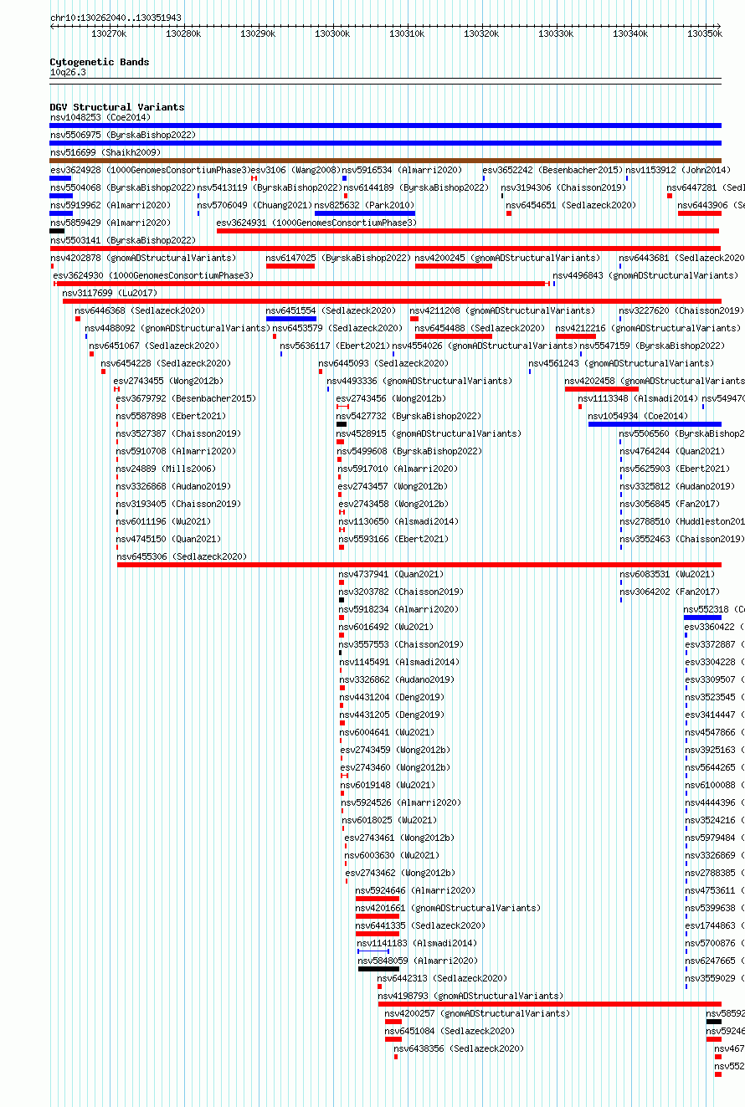This screenshot has height=1107, width=745.
Task: Click the 130320k ruler position label
Action: (481, 33)
